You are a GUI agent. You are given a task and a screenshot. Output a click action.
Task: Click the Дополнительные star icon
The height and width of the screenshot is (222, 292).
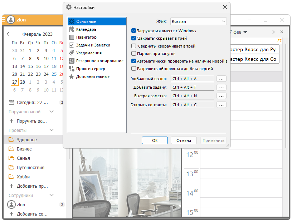tap(72, 77)
